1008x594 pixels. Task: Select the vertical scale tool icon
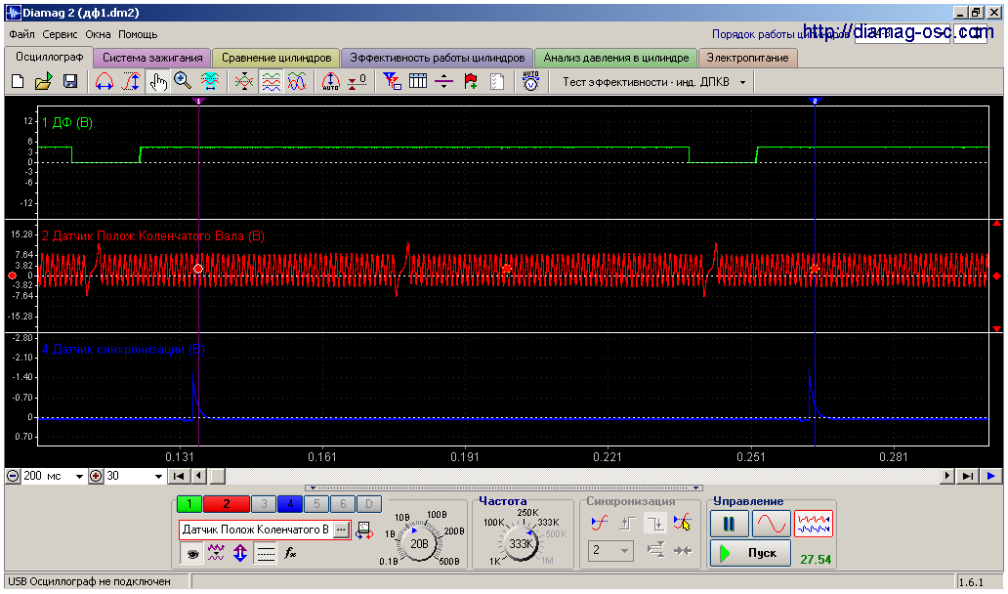131,82
